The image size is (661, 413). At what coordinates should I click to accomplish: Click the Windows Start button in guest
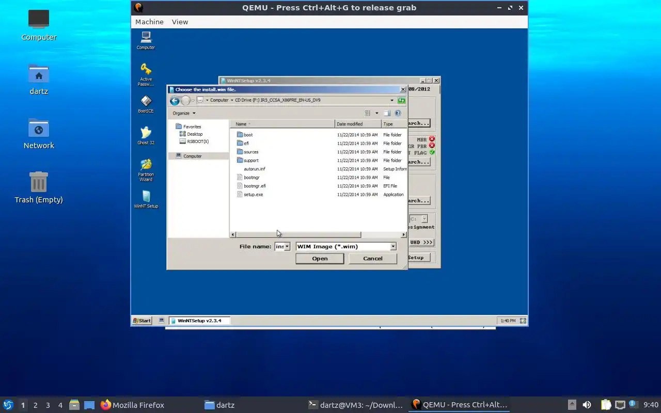[x=142, y=321]
